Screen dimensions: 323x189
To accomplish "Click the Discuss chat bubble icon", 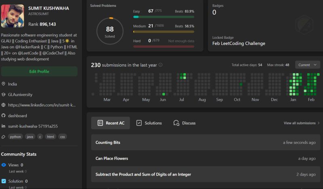I will click(176, 123).
